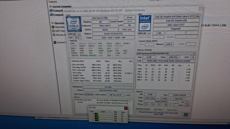The width and height of the screenshot is (230, 129).
Task: Click the Intel Core i5-7500 name field
Action: pos(100,18)
